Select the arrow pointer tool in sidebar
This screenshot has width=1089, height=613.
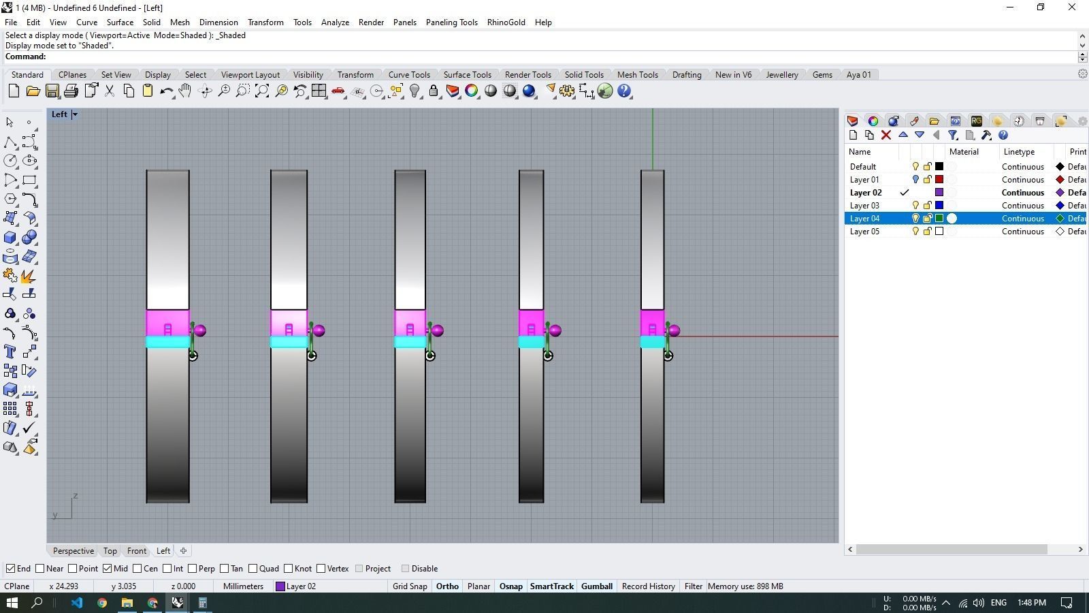click(10, 123)
